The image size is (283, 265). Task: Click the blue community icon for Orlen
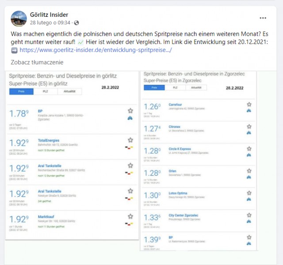click(x=249, y=177)
